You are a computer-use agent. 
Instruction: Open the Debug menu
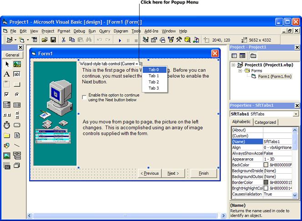pyautogui.click(x=79, y=31)
